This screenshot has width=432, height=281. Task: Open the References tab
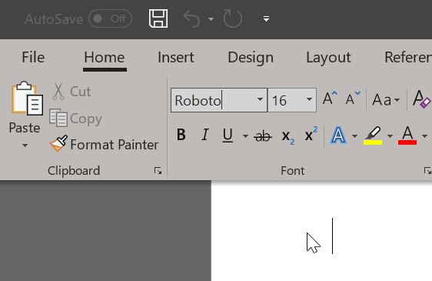point(408,58)
